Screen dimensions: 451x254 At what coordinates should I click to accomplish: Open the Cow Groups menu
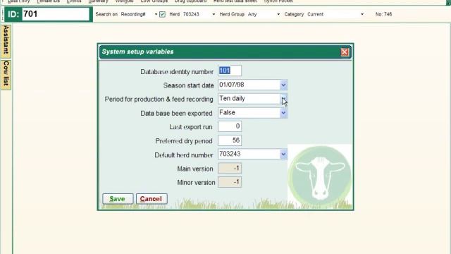coord(154,1)
